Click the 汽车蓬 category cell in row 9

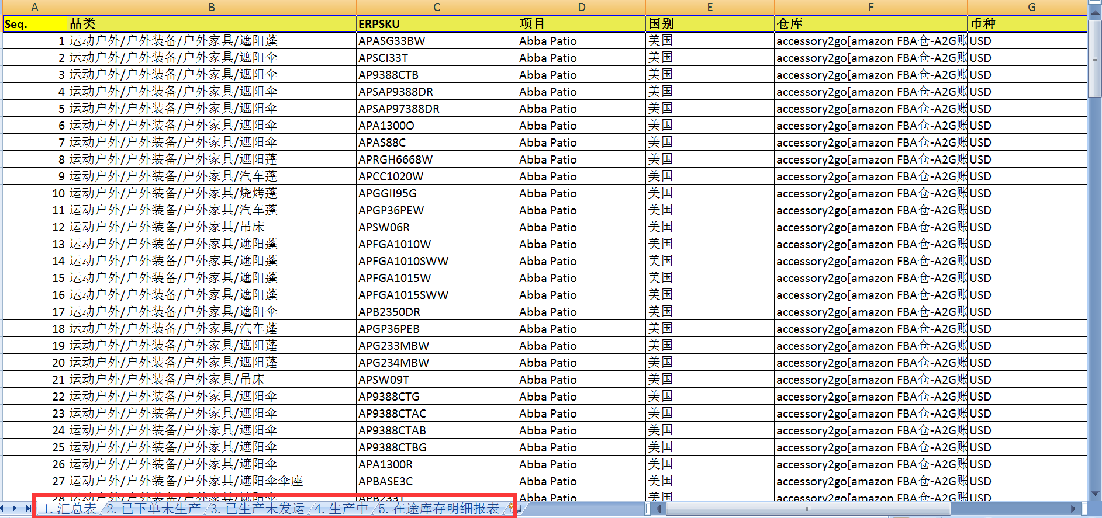tap(212, 176)
